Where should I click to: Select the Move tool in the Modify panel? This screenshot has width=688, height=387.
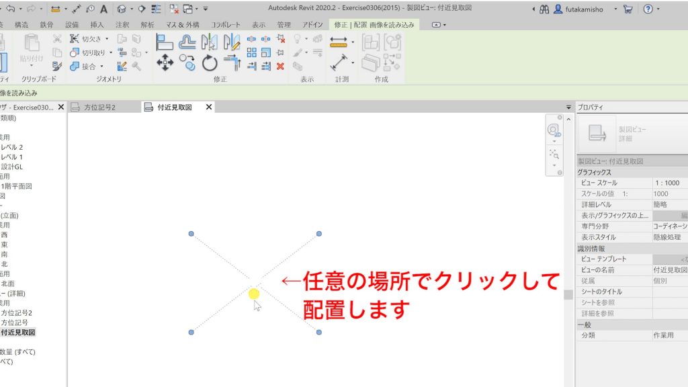point(164,60)
